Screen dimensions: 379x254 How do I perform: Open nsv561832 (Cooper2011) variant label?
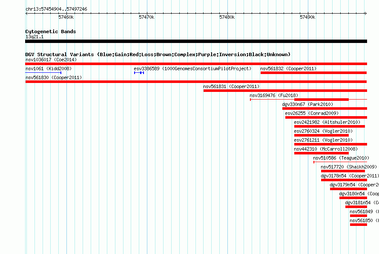288,68
